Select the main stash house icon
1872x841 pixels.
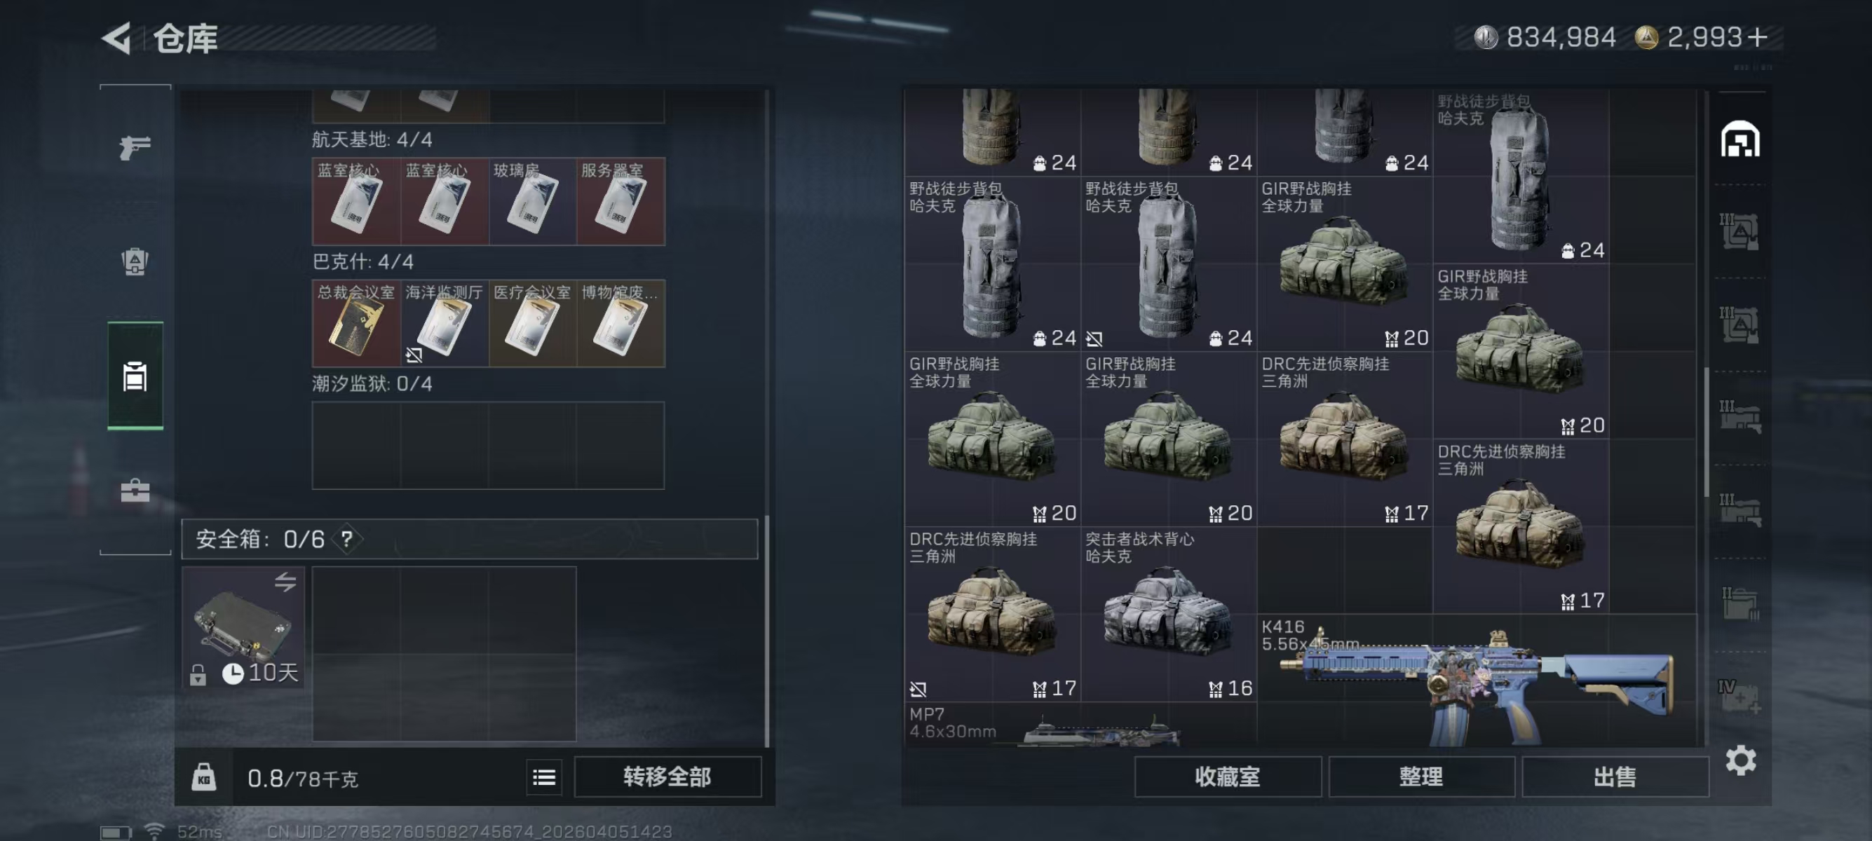pyautogui.click(x=1739, y=139)
